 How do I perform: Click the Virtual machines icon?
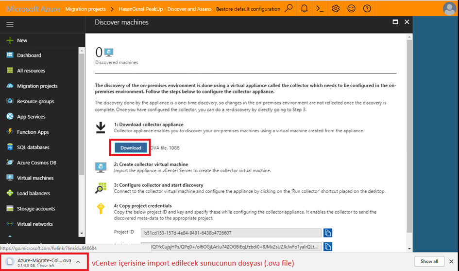click(10, 178)
